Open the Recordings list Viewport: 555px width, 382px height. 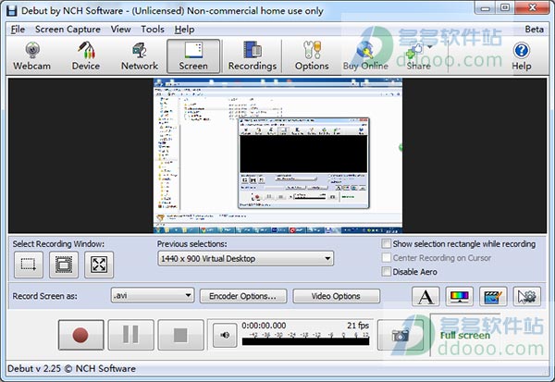click(x=253, y=55)
